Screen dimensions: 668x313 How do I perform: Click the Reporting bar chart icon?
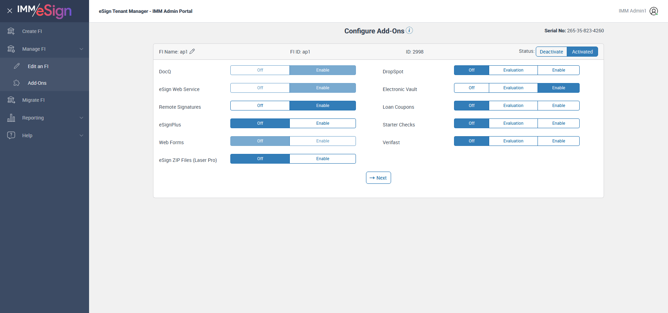click(11, 118)
